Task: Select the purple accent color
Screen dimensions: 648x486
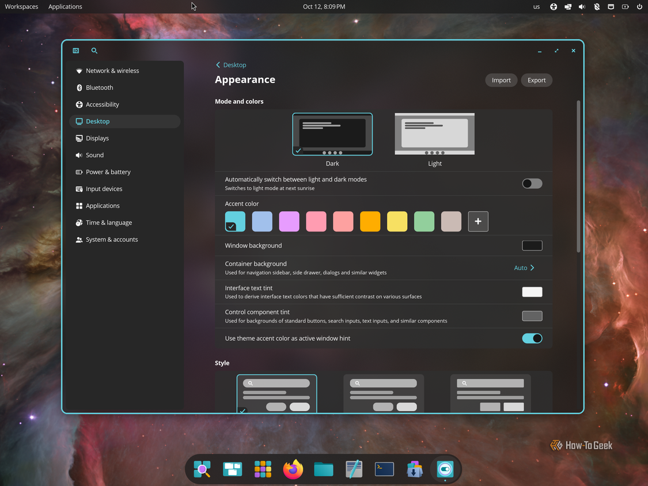Action: tap(289, 221)
